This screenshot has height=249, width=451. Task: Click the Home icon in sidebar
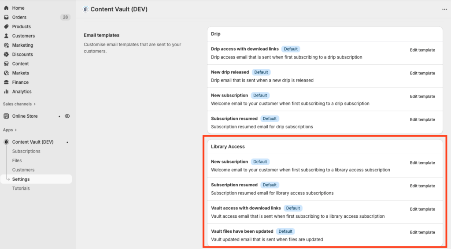6,8
